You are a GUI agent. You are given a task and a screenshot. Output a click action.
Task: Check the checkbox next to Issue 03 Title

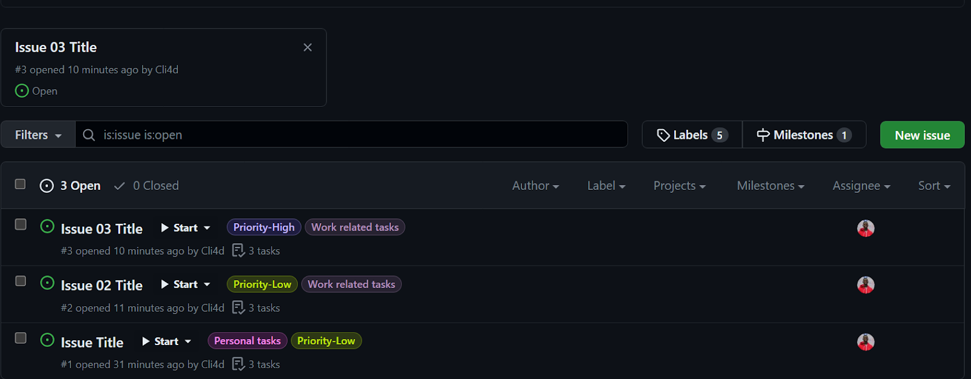20,224
